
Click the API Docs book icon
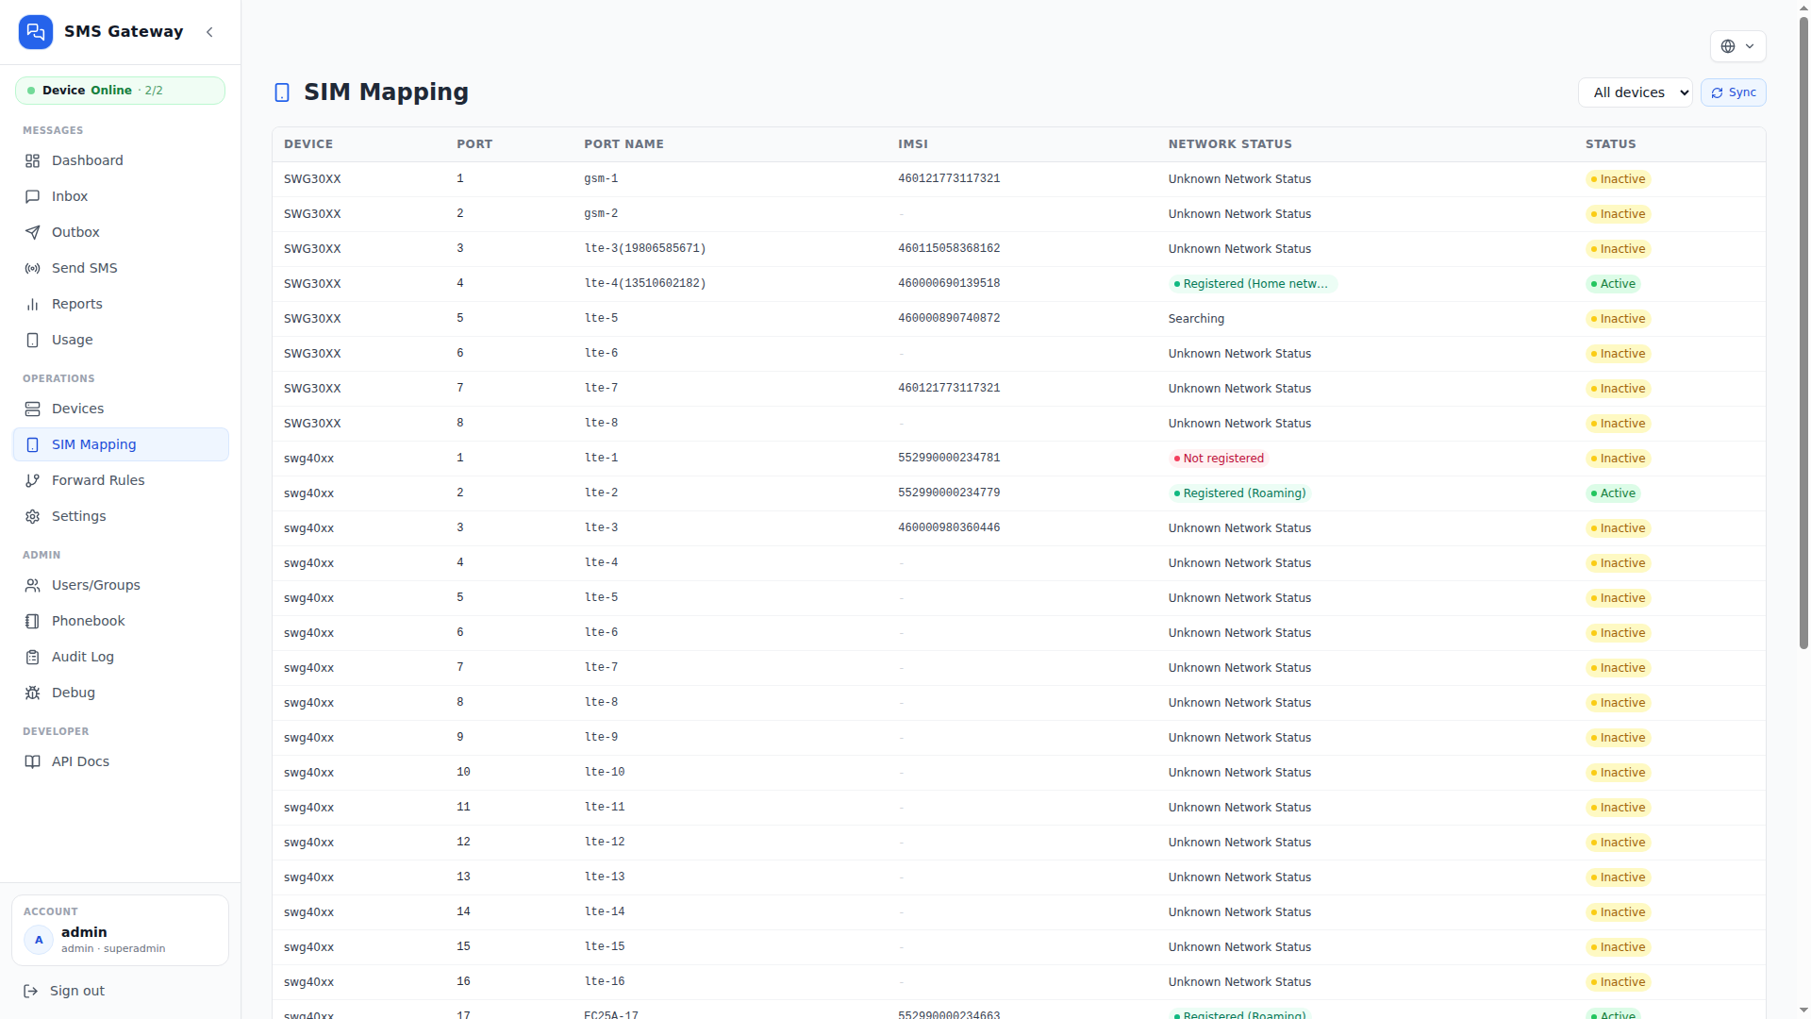[32, 761]
